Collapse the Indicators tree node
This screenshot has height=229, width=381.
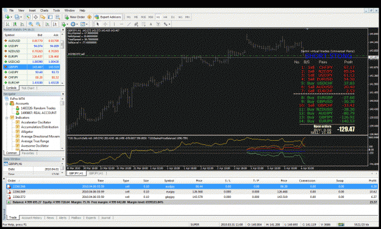(7, 118)
